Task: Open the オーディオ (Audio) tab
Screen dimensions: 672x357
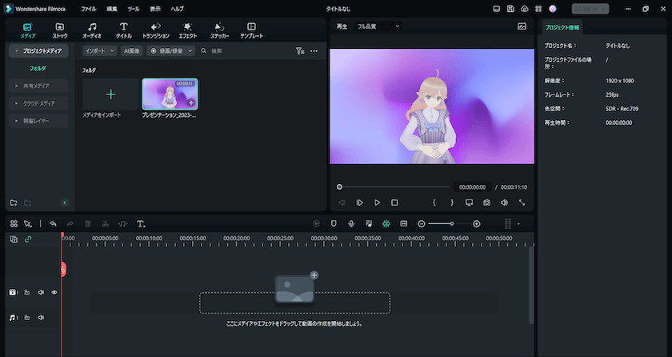Action: pyautogui.click(x=92, y=31)
